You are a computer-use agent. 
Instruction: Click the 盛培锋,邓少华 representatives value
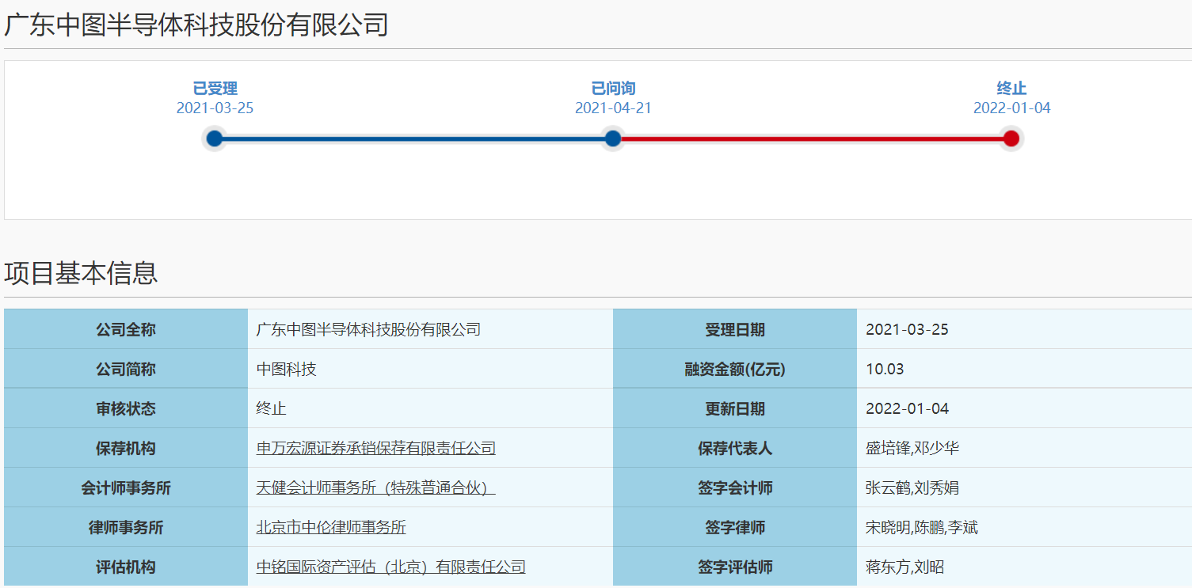pyautogui.click(x=912, y=448)
